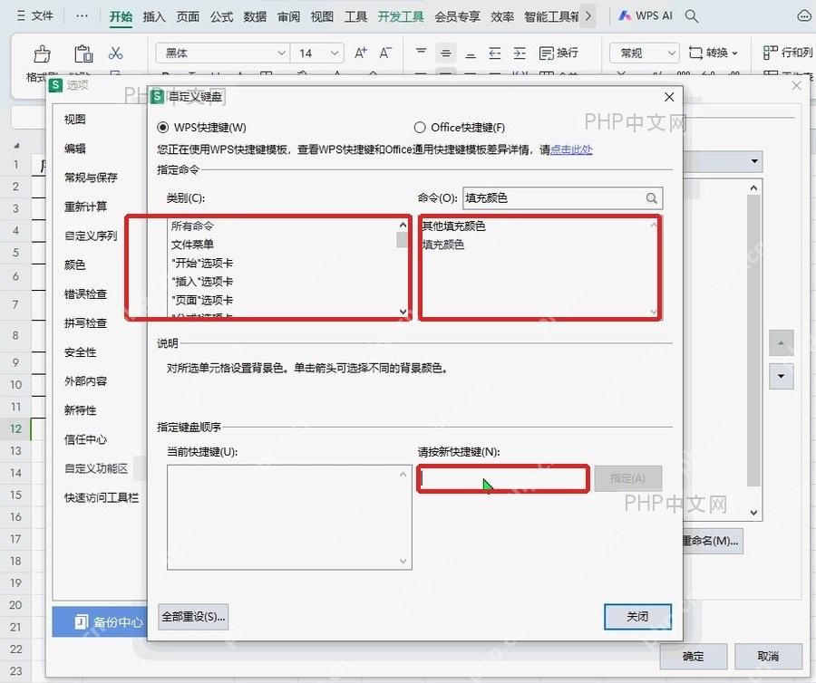816x683 pixels.
Task: Increase font size with A+ icon
Action: (x=360, y=53)
